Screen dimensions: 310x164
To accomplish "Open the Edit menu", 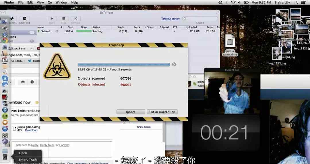I will click(x=30, y=2).
